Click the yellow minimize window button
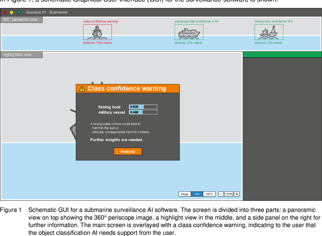322x236 pixels. pyautogui.click(x=12, y=12)
